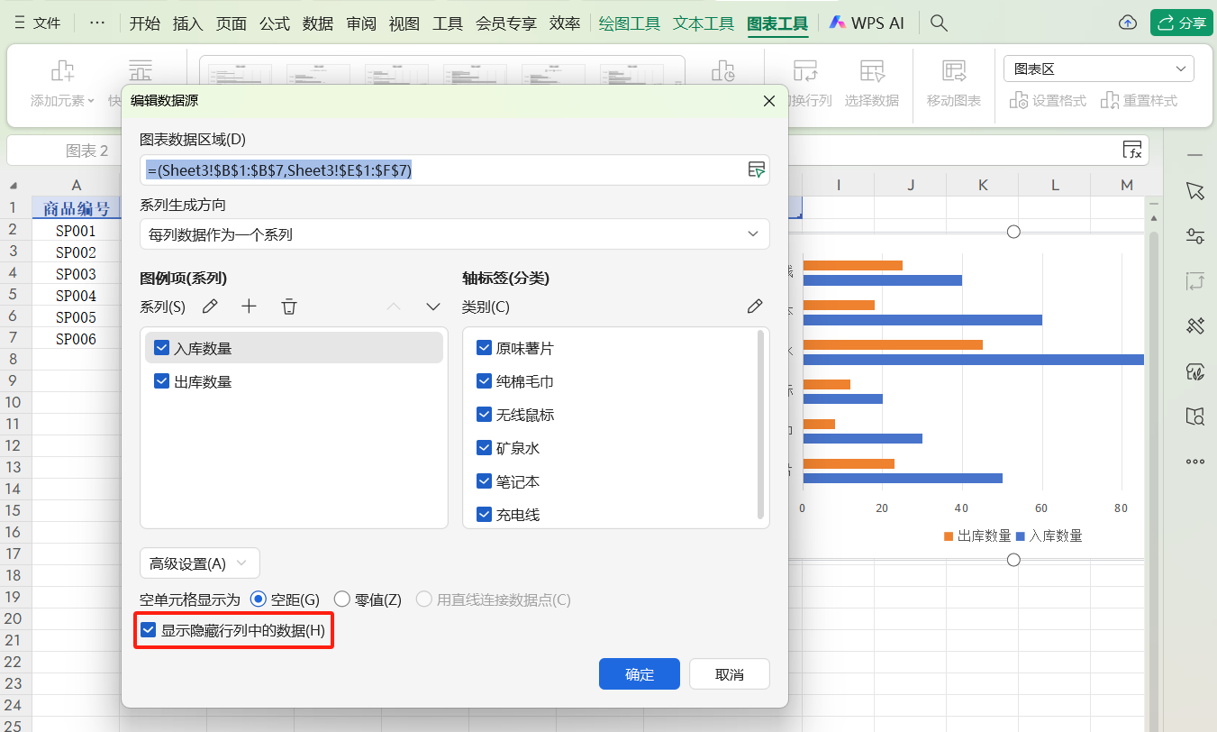The width and height of the screenshot is (1217, 732).
Task: Expand formula bar fx icon
Action: 1132,151
